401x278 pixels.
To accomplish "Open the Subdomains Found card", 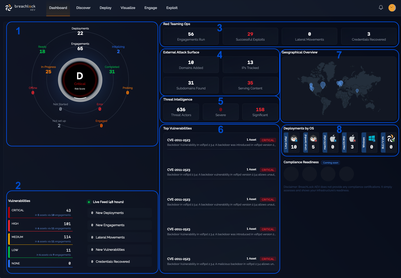I will point(191,85).
